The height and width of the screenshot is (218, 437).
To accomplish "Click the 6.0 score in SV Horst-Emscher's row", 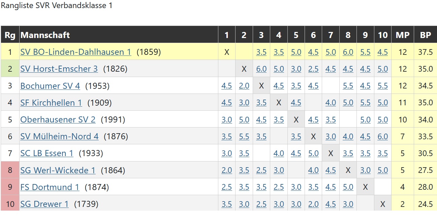I will coord(261,69).
